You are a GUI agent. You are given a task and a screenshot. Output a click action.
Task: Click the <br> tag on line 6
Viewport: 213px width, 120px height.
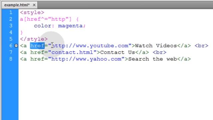[x=201, y=46]
